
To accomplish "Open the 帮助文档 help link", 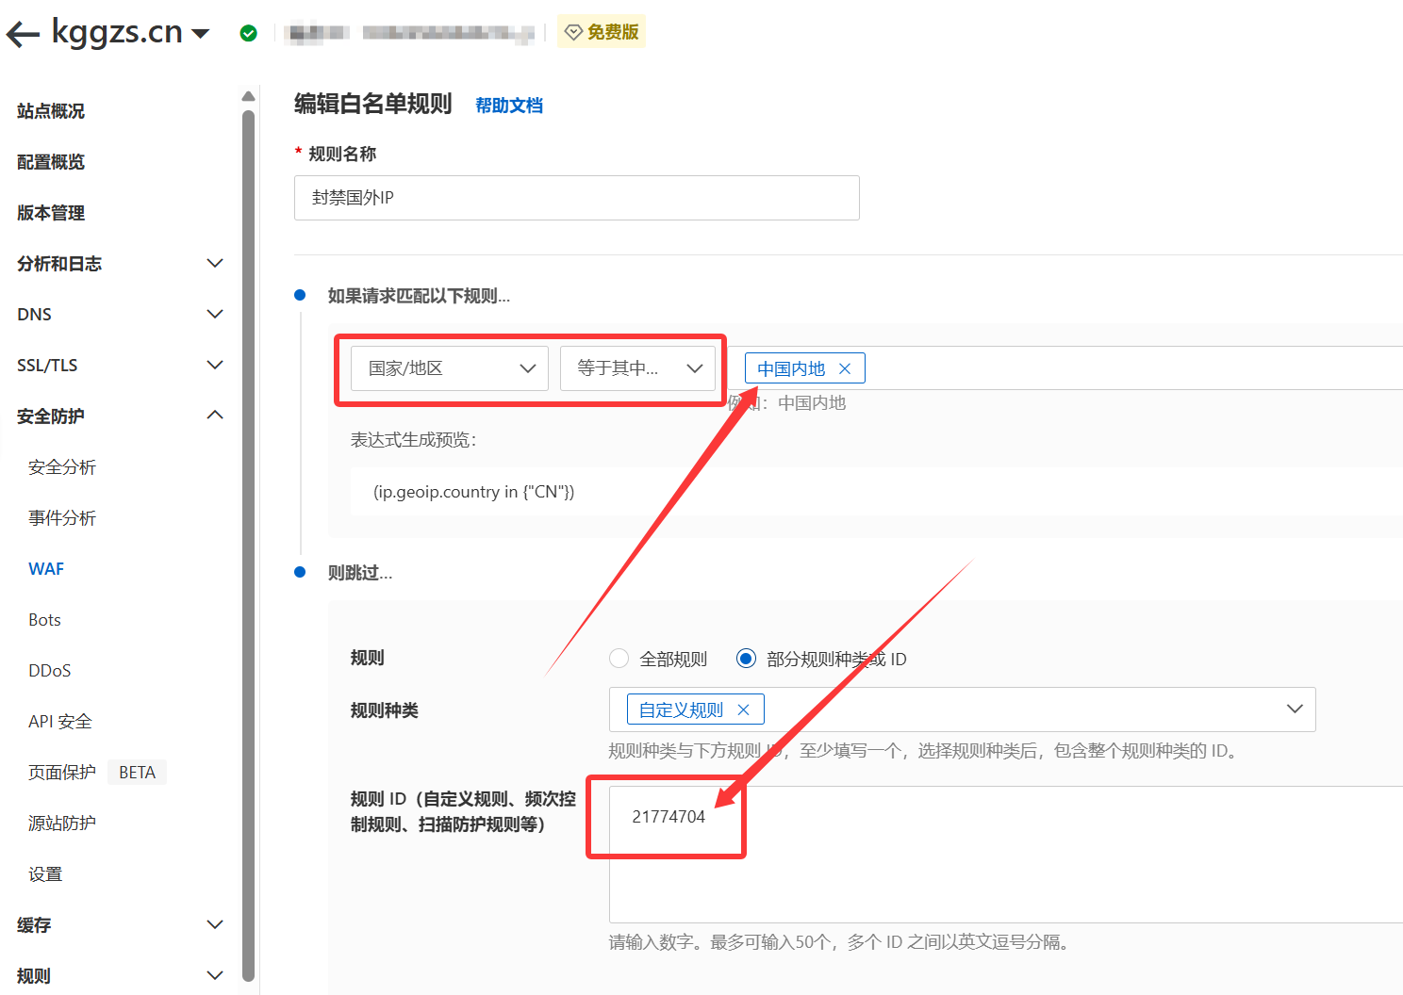I will (x=509, y=105).
